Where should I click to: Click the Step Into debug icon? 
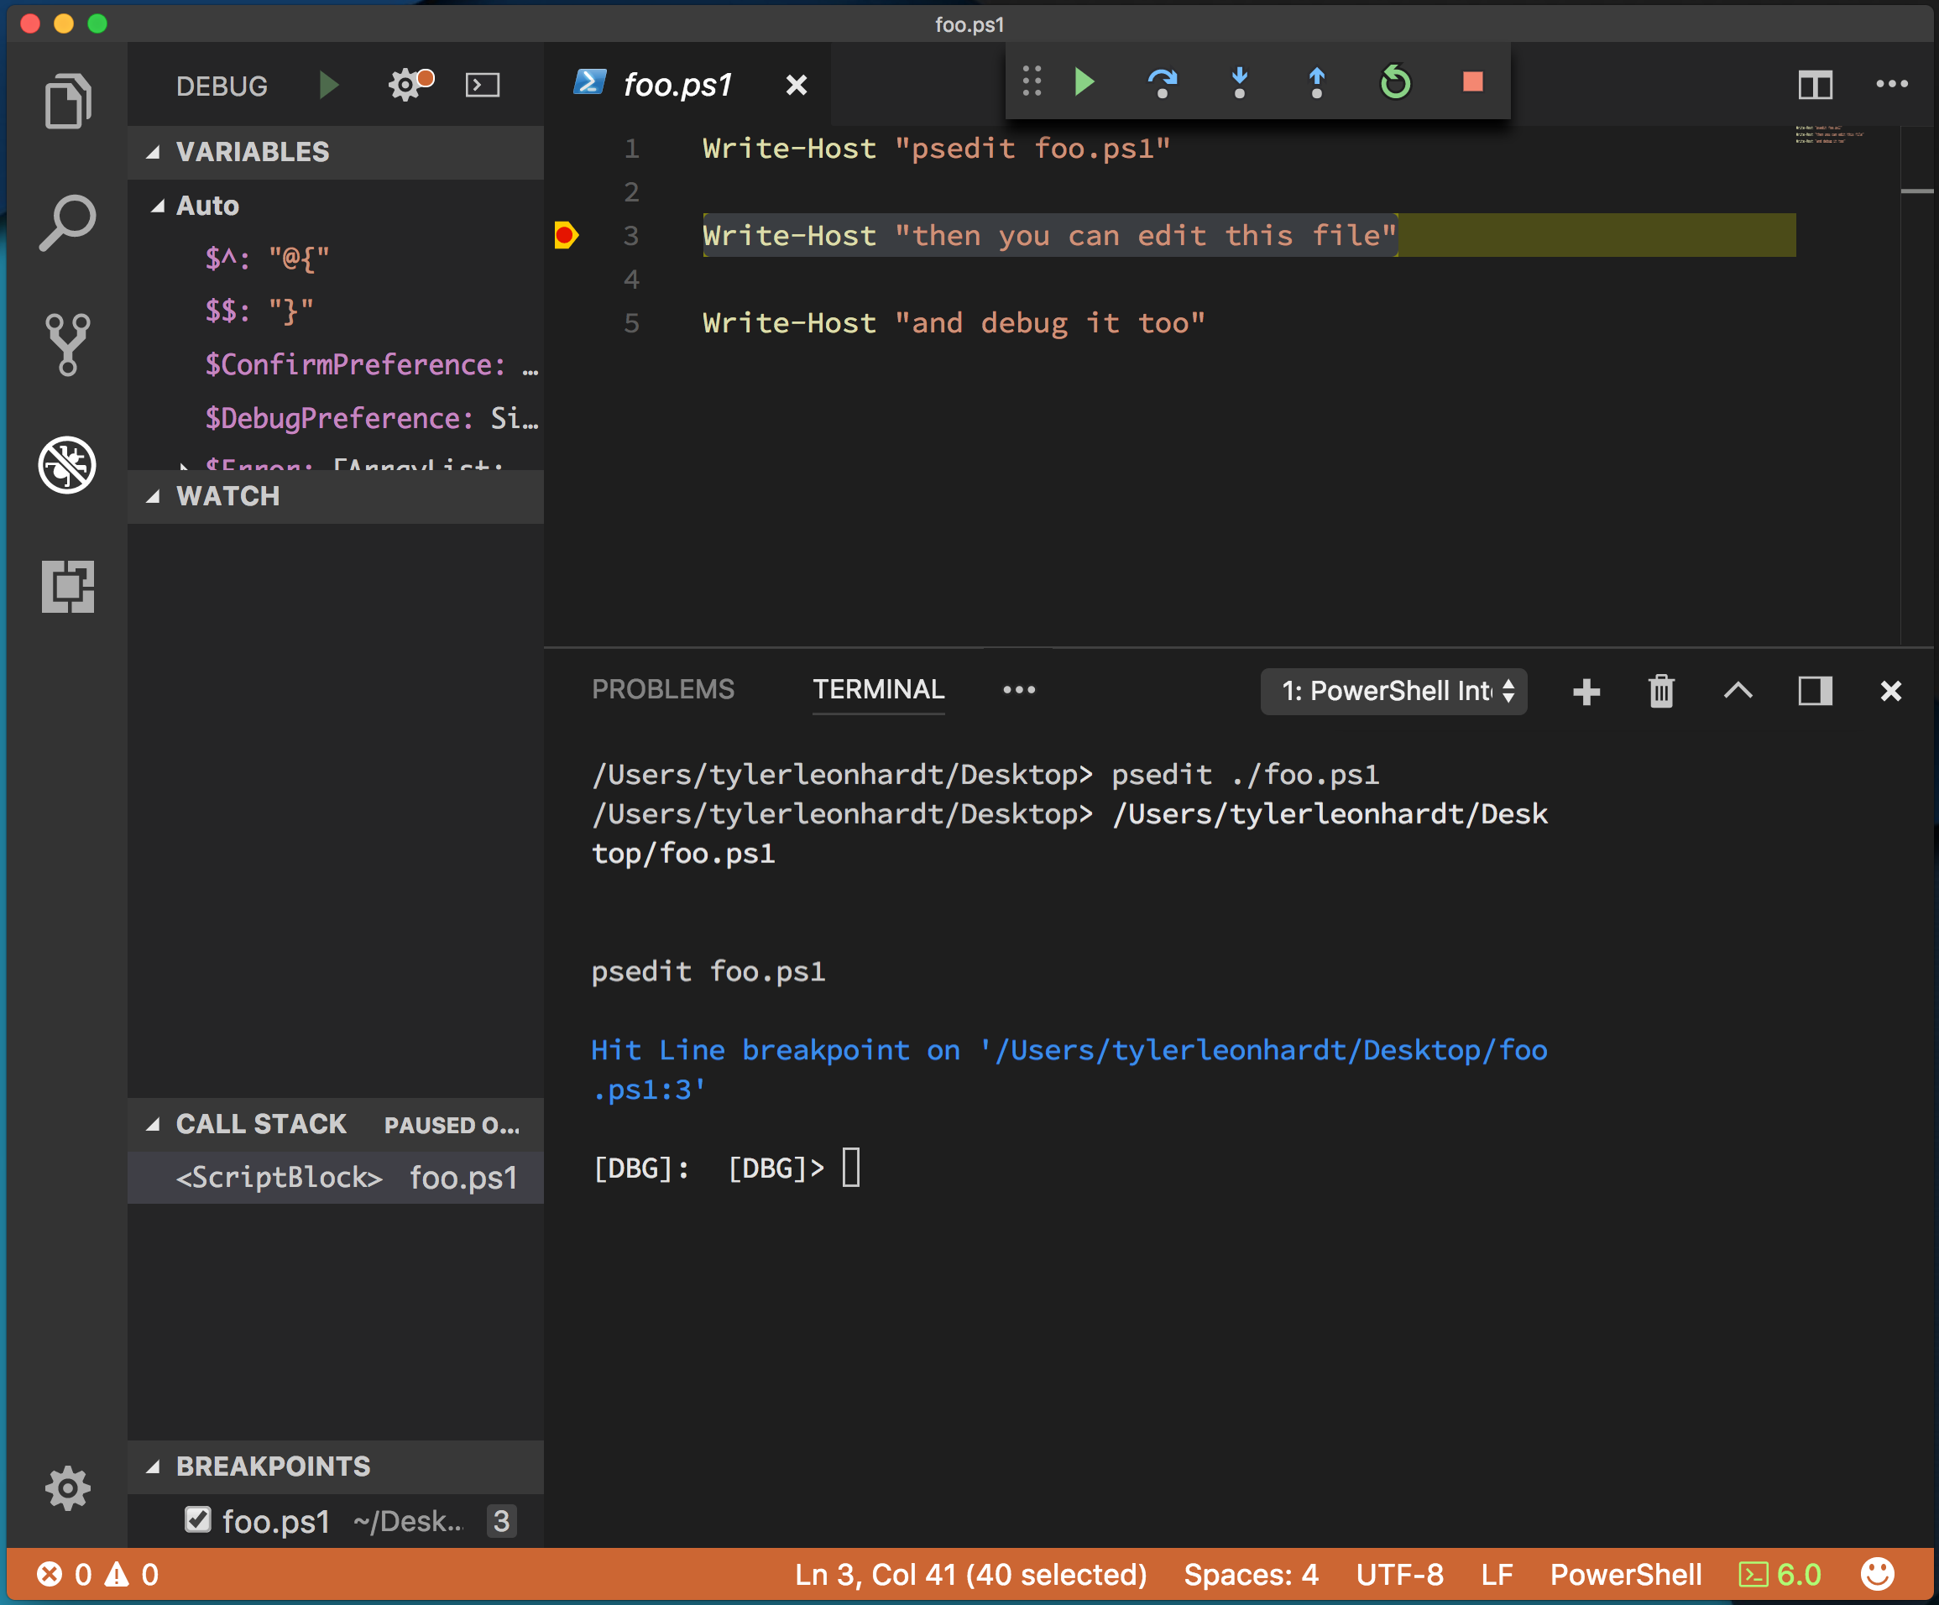1241,84
